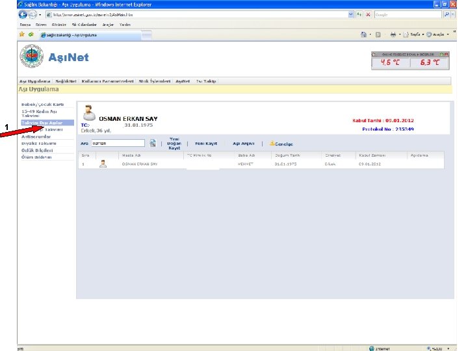Click the empty new tab button

(146, 35)
